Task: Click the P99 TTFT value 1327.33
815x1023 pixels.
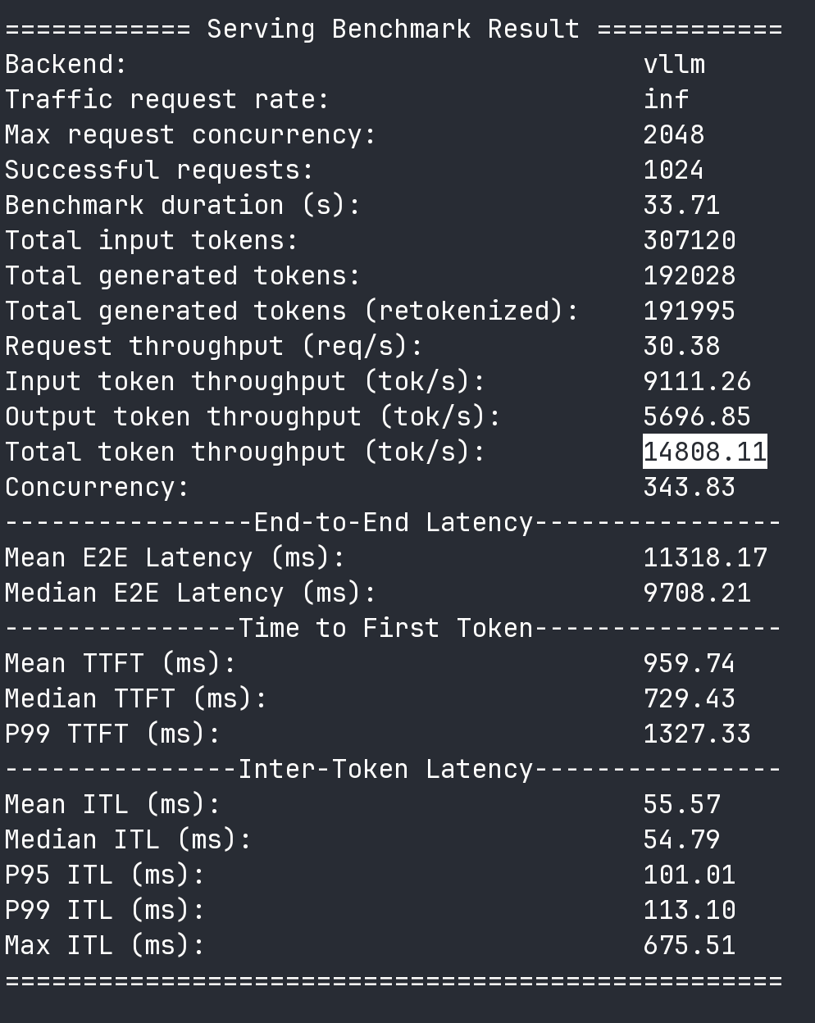Action: [697, 734]
